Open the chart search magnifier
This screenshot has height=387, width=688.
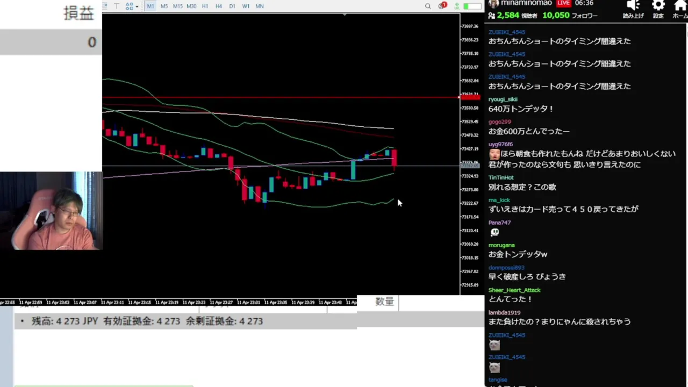(x=428, y=6)
